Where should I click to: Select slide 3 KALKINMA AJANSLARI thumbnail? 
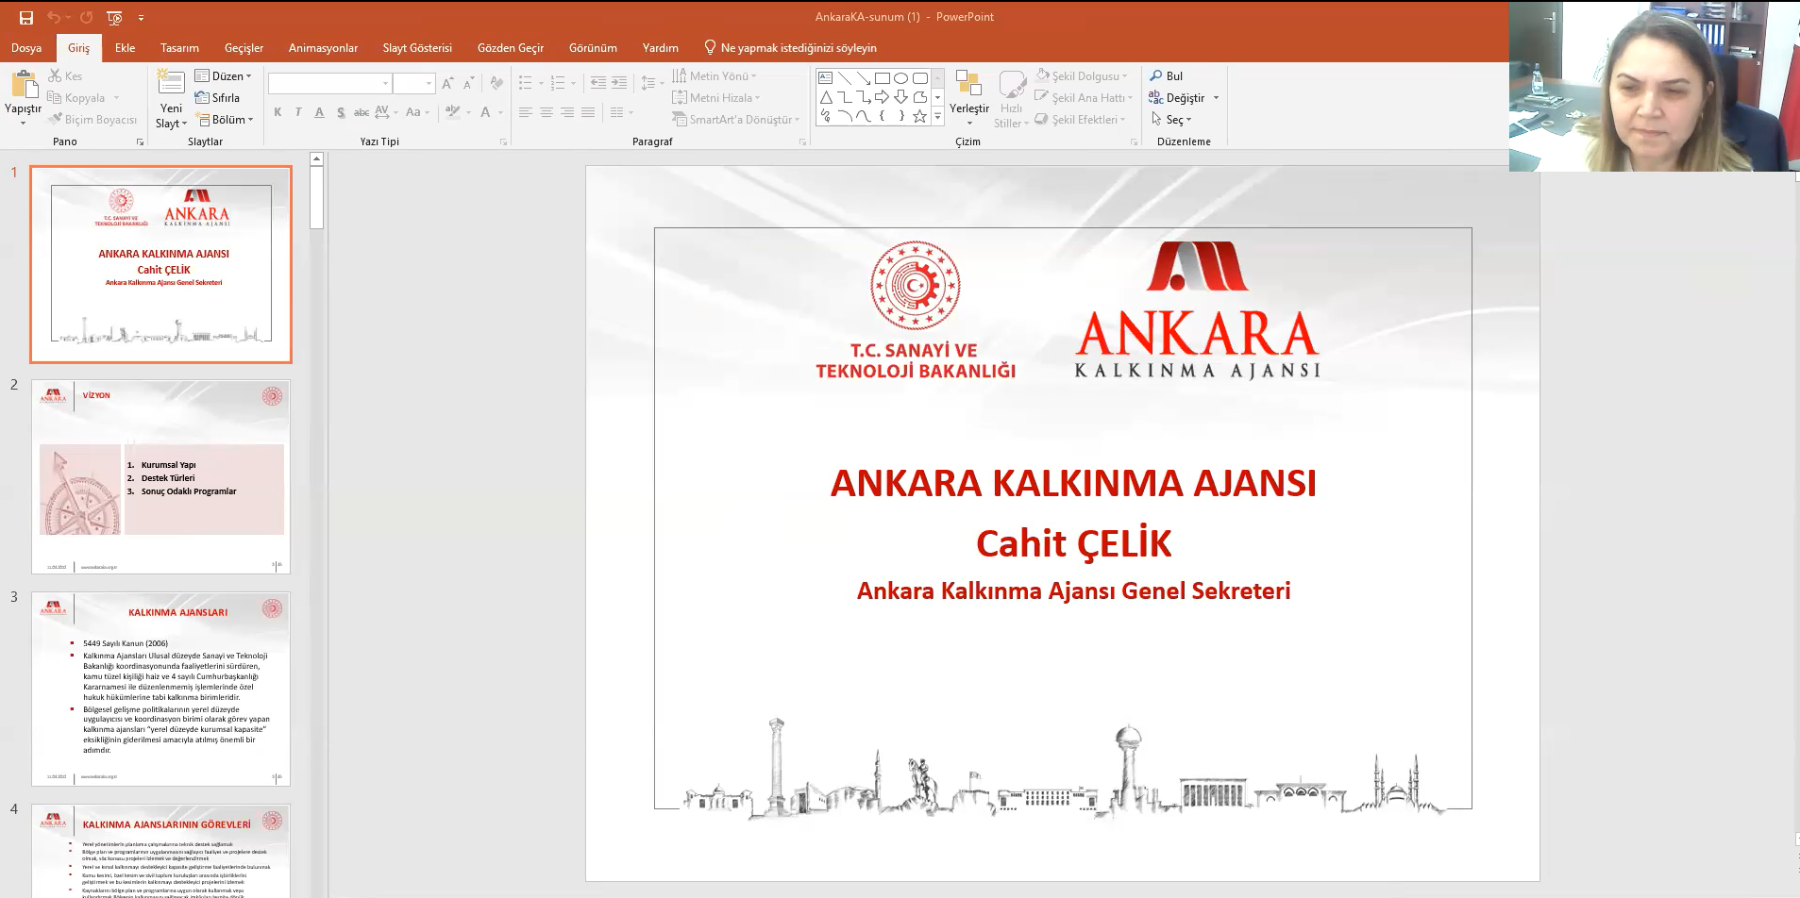pos(161,689)
